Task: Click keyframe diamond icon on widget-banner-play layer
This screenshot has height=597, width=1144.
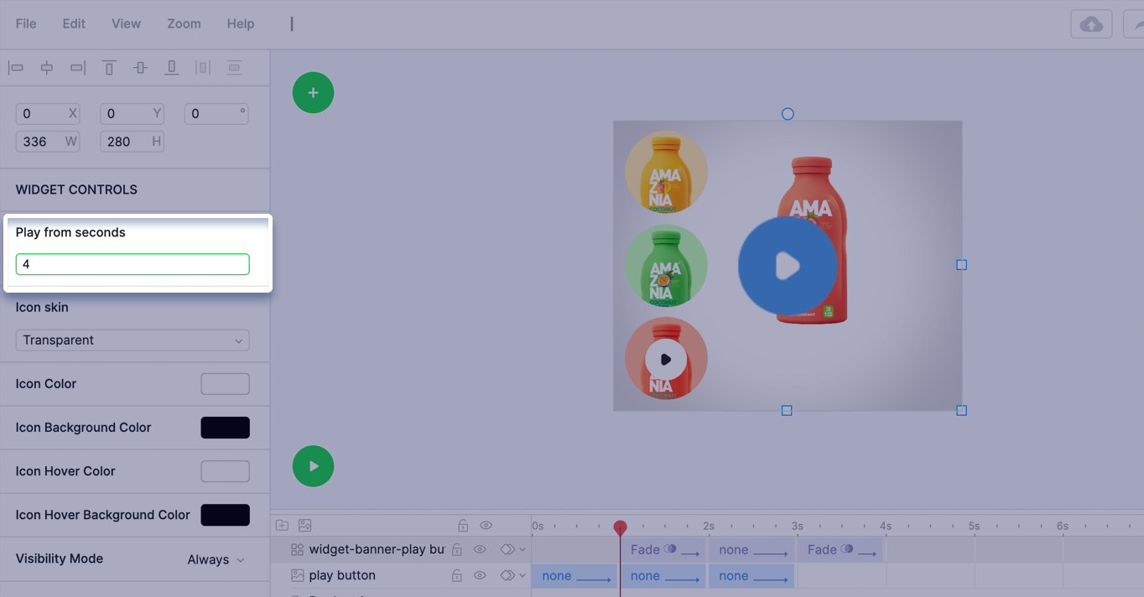Action: click(x=507, y=550)
